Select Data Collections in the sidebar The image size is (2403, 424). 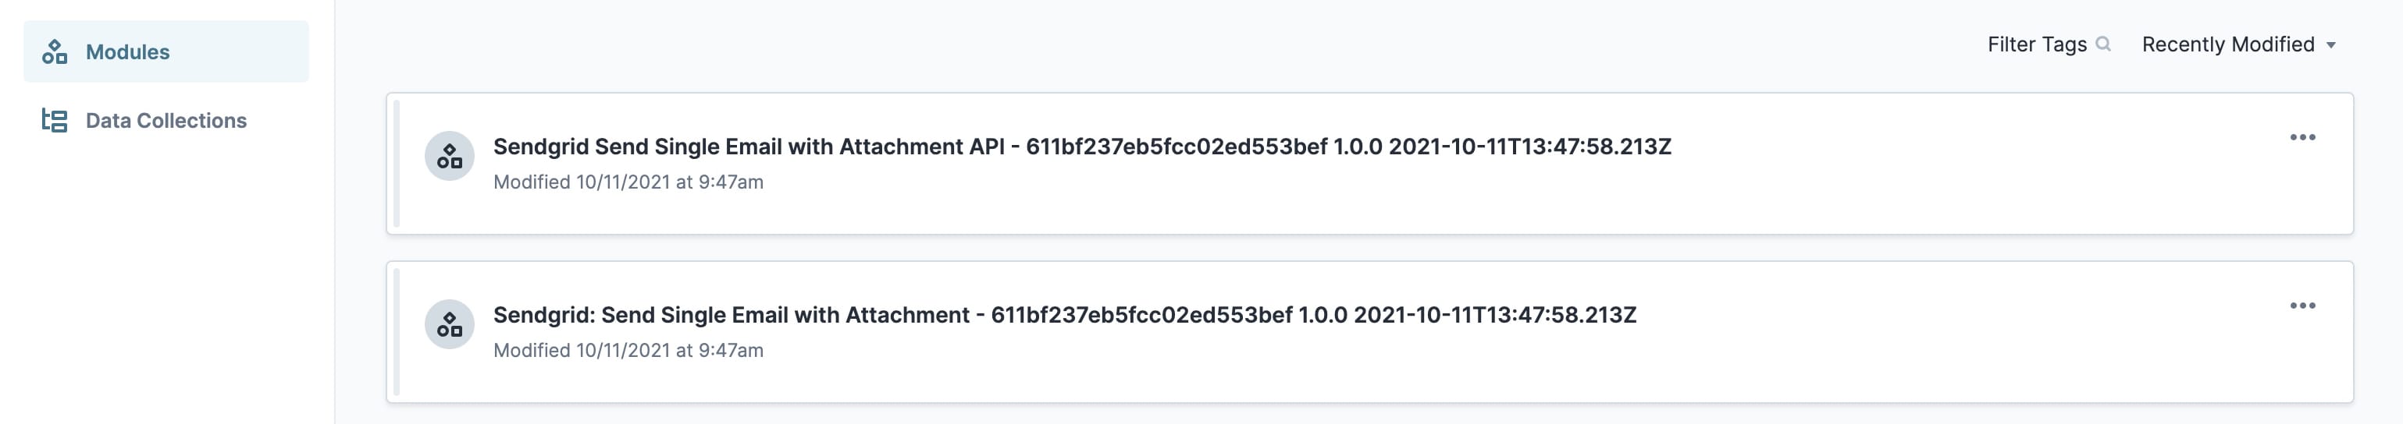166,120
